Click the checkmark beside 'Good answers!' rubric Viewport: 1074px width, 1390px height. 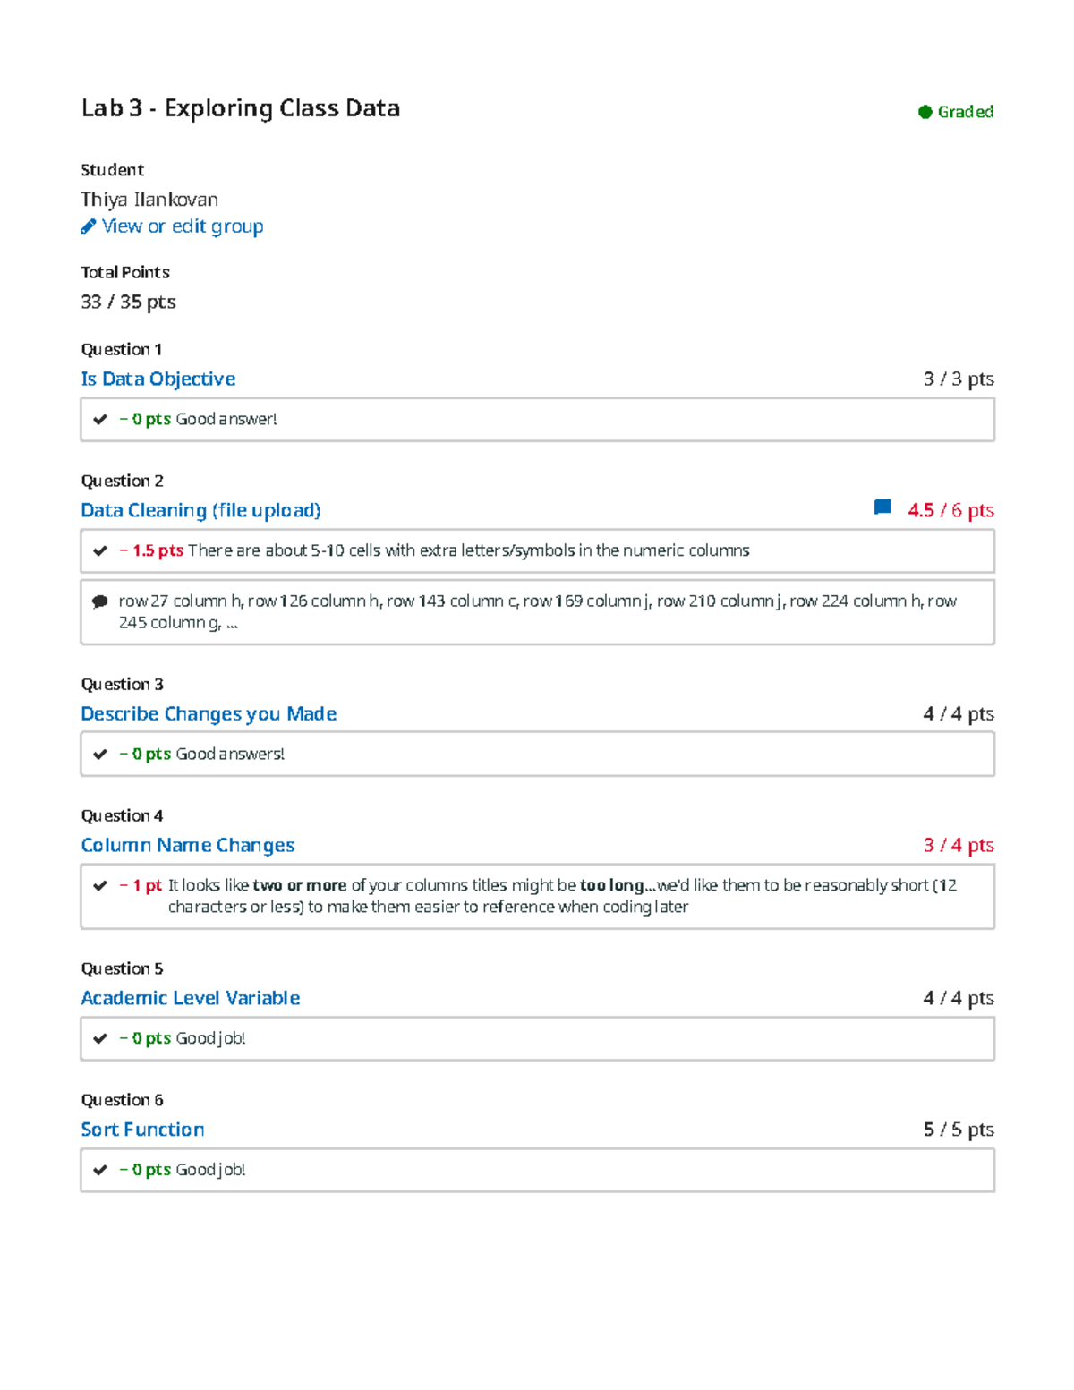tap(100, 754)
